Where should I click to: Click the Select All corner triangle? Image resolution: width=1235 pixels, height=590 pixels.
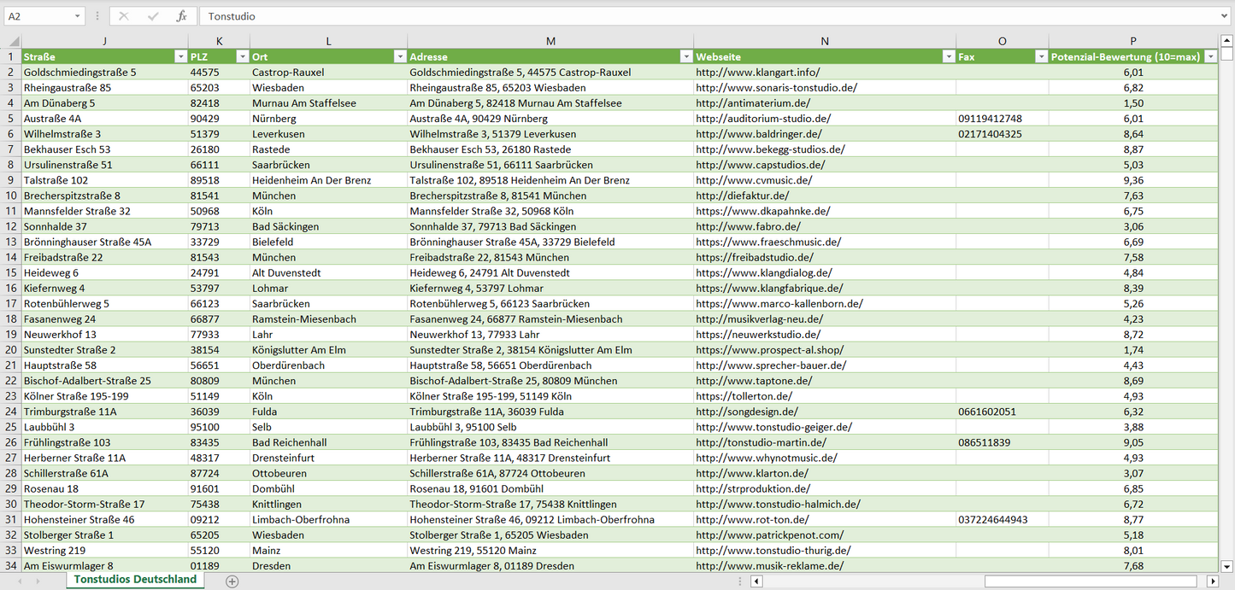coord(14,41)
